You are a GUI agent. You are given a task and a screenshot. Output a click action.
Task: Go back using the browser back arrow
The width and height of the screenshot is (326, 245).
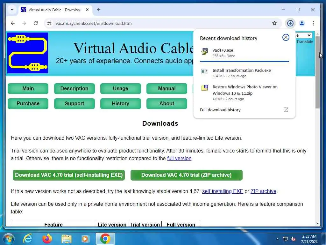coord(13,23)
